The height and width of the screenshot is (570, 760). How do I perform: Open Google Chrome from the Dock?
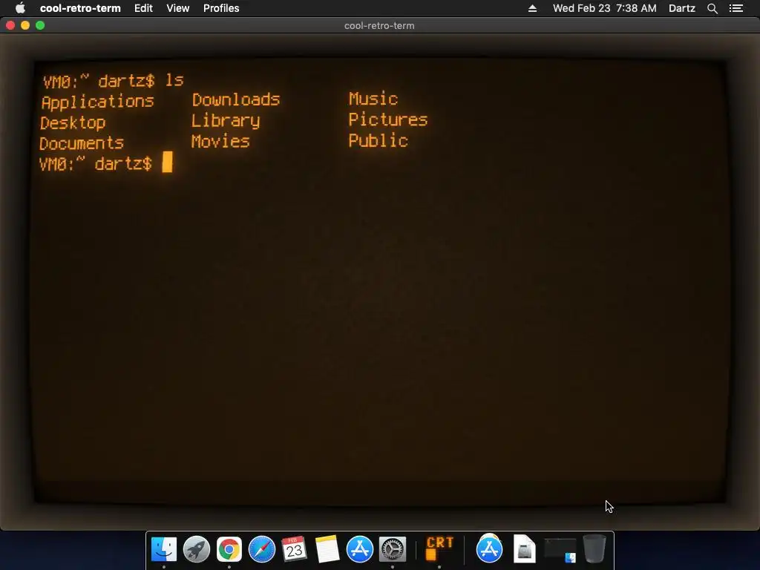(229, 549)
